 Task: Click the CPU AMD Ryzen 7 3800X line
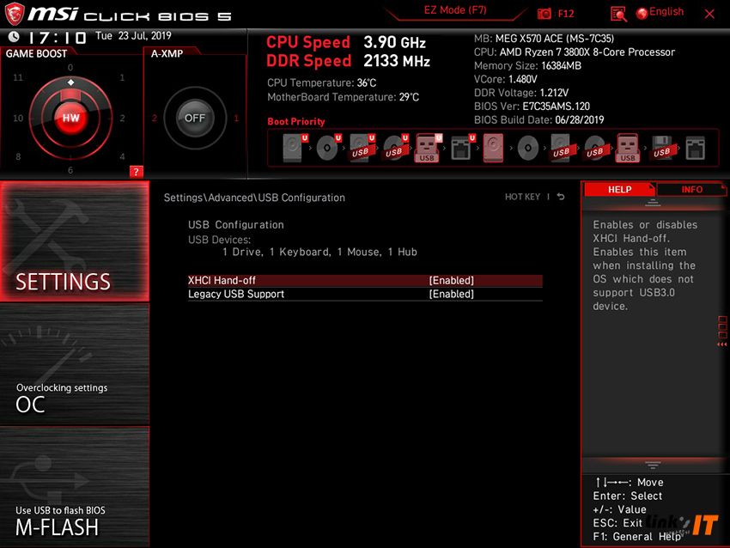(575, 52)
